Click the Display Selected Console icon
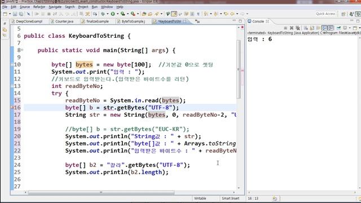The image size is (361, 203). 345,28
